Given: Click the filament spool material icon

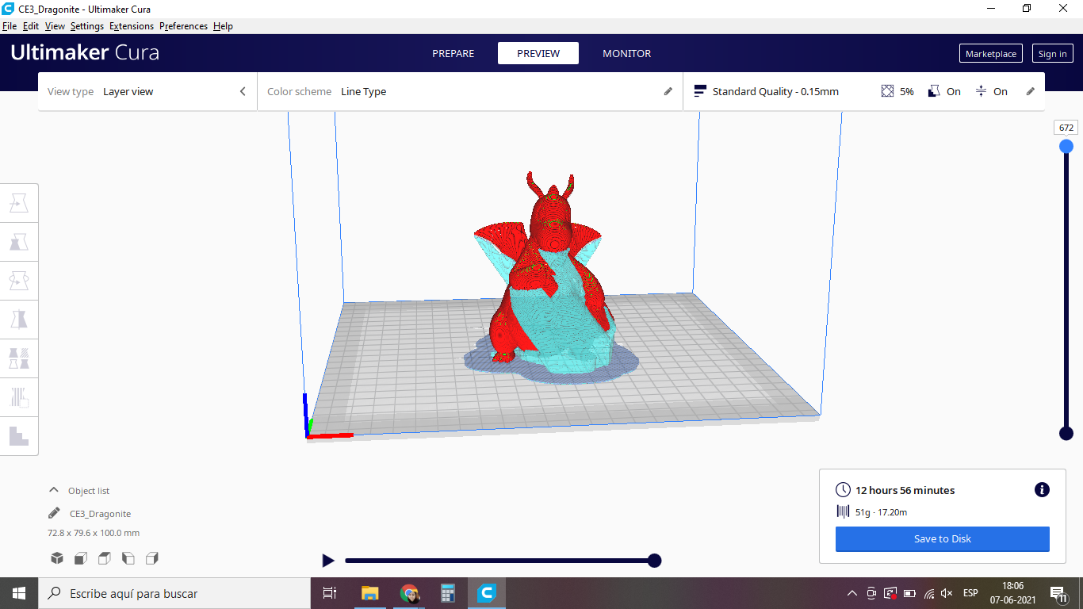Looking at the screenshot, I should pos(844,511).
